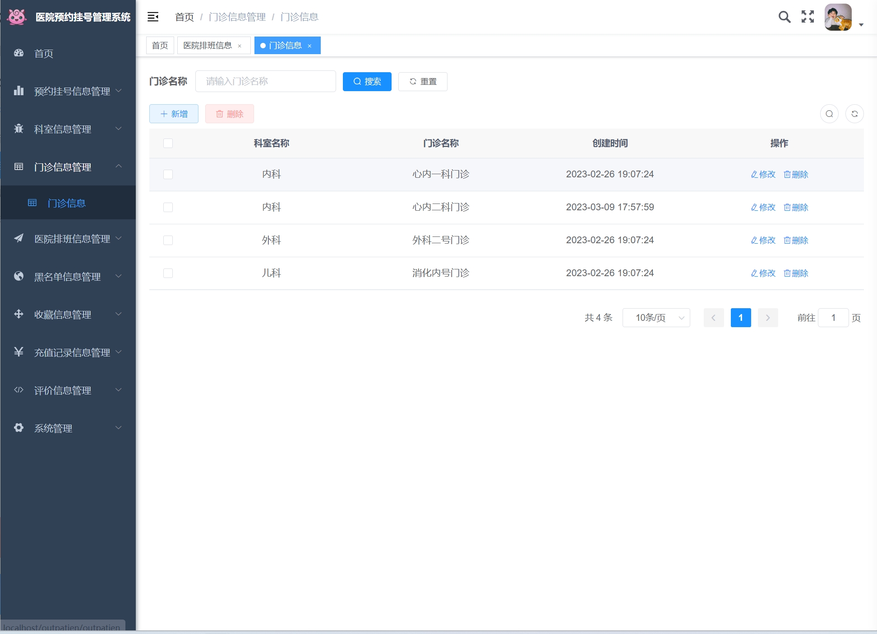Check the 消化内号门诊 row checkbox
The height and width of the screenshot is (634, 877).
coord(168,273)
